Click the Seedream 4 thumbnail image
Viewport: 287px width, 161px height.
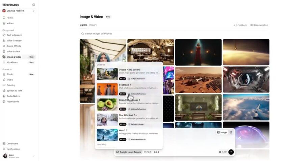pos(107,89)
